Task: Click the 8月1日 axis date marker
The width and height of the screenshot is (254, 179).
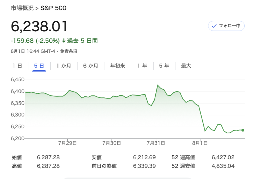Action: (200, 143)
